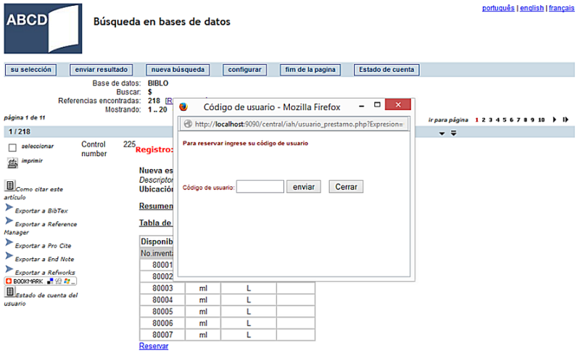Jump to last page arrow in pagination
The image size is (580, 351).
tap(565, 119)
